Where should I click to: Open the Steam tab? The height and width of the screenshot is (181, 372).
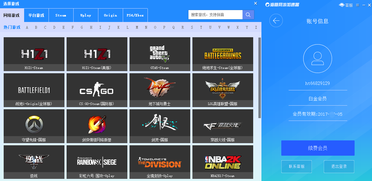tap(61, 15)
